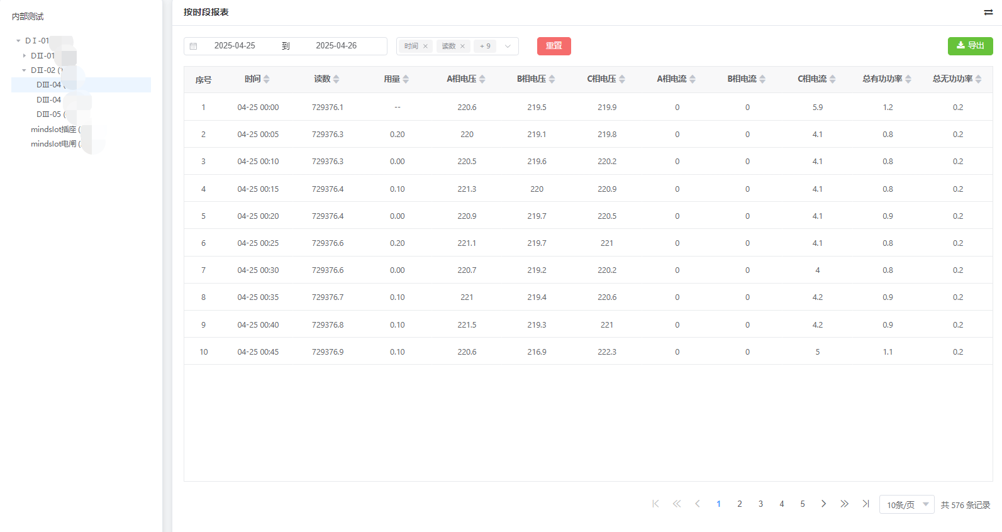Image resolution: width=1002 pixels, height=532 pixels.
Task: Remove the 时间 tag from column filter
Action: click(425, 46)
